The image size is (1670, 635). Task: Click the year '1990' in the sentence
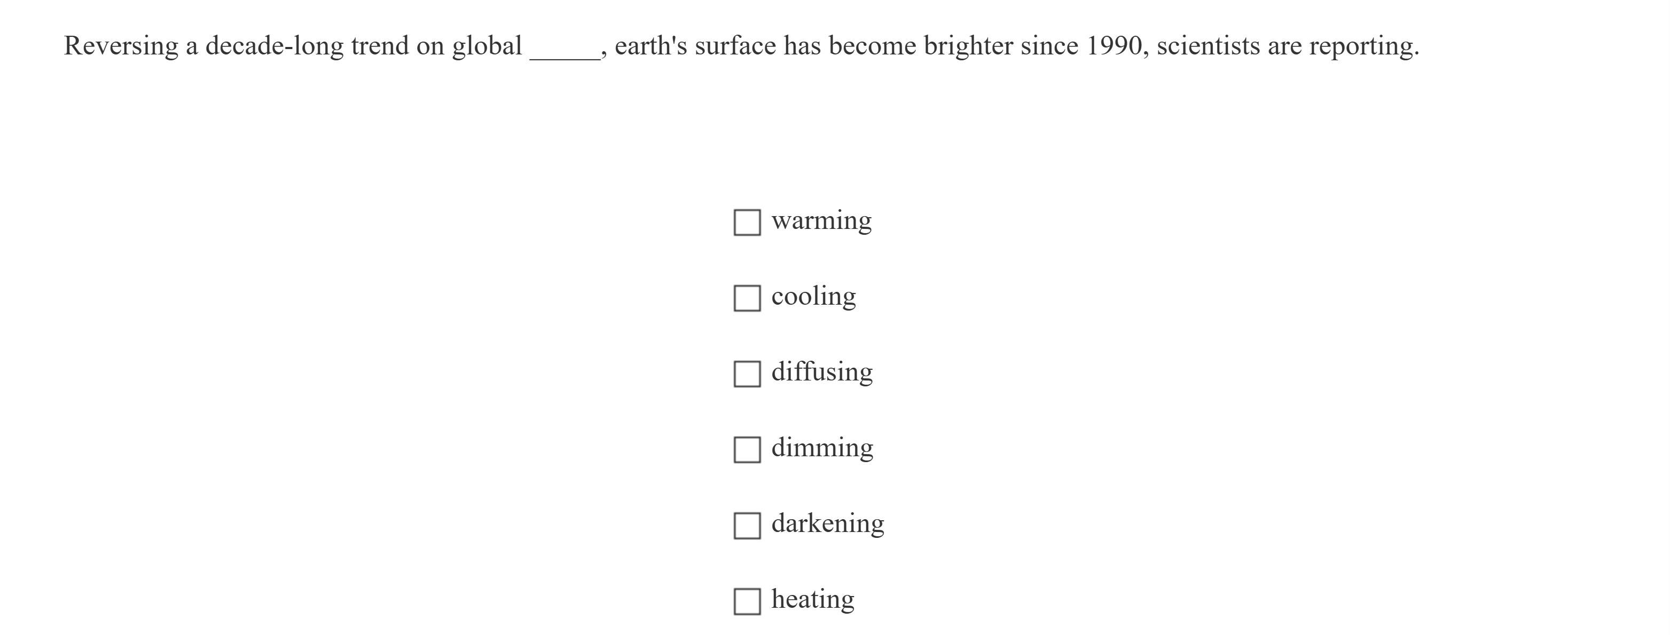[x=1113, y=46]
